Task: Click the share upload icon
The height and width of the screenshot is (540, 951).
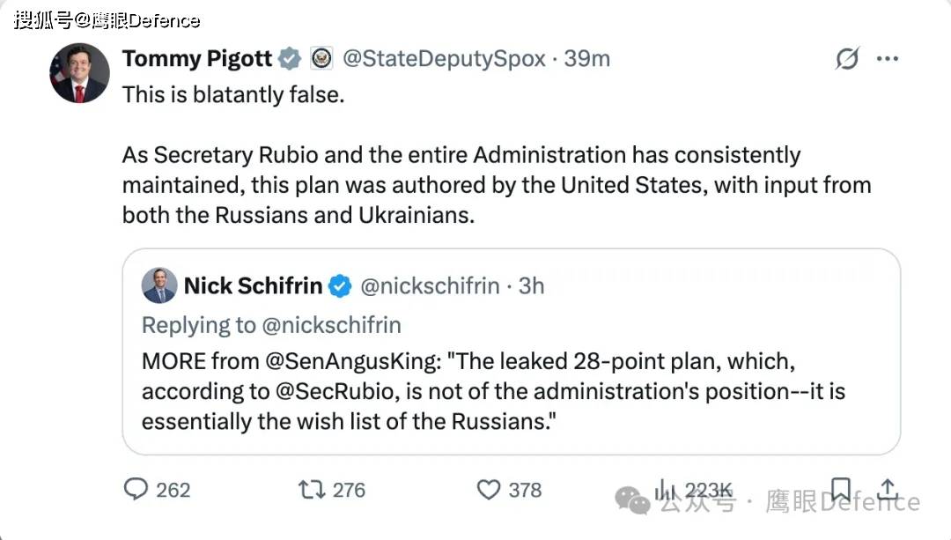Action: click(x=888, y=489)
